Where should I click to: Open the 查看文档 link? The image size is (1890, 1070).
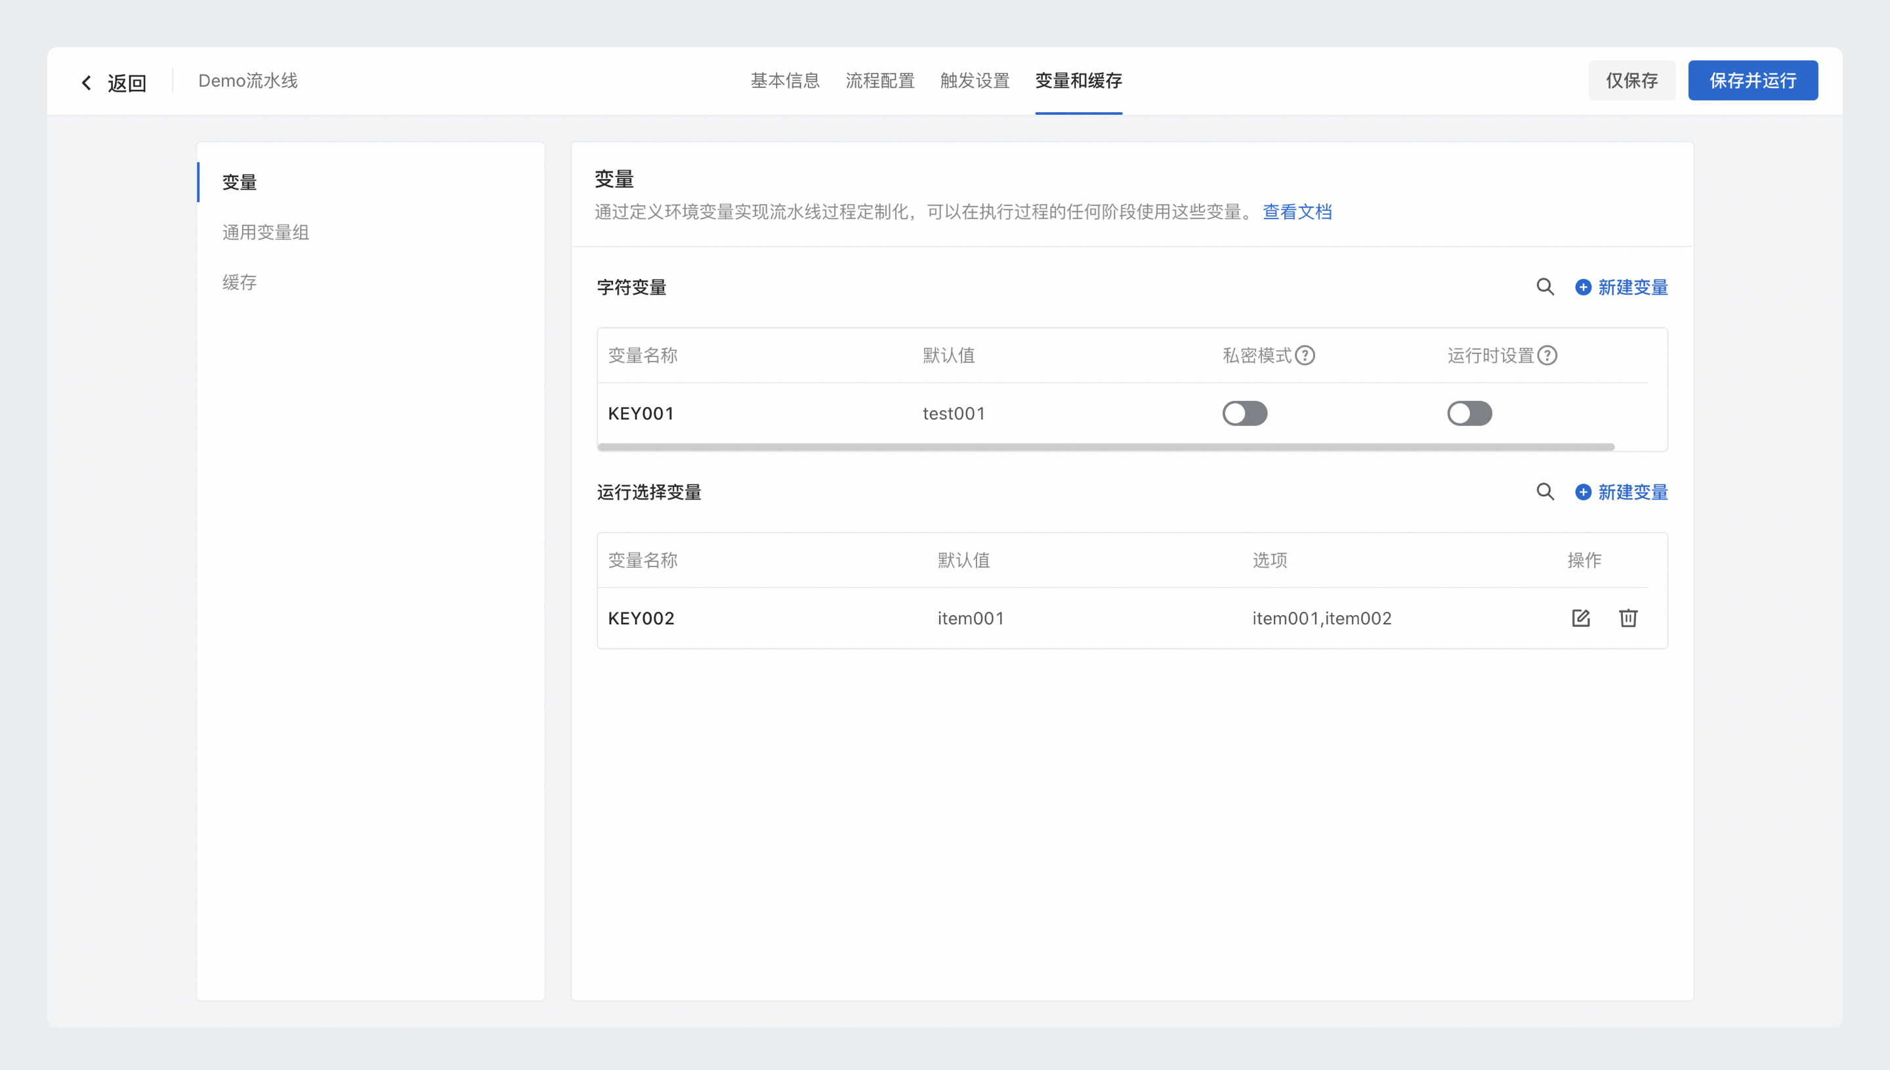[1297, 211]
